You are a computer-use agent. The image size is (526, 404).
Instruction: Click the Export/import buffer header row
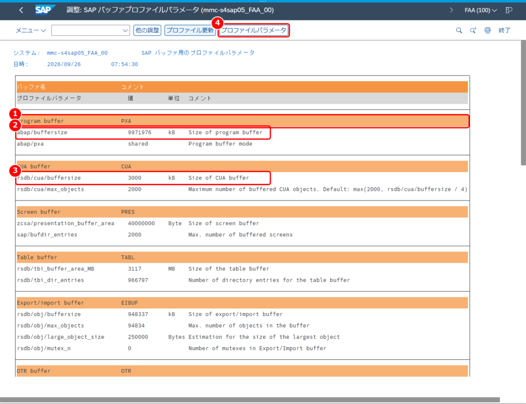click(x=242, y=303)
